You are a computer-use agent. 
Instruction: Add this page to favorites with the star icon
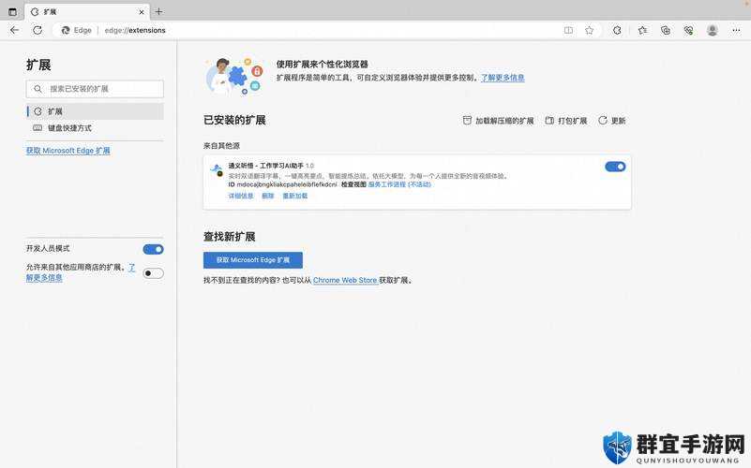point(589,30)
